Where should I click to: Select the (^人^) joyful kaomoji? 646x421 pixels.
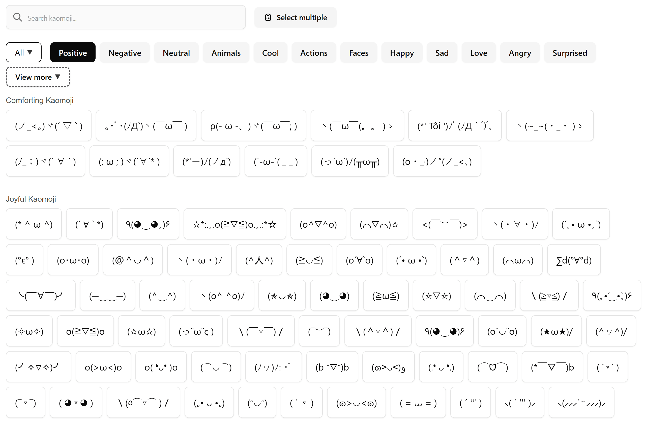pyautogui.click(x=259, y=260)
